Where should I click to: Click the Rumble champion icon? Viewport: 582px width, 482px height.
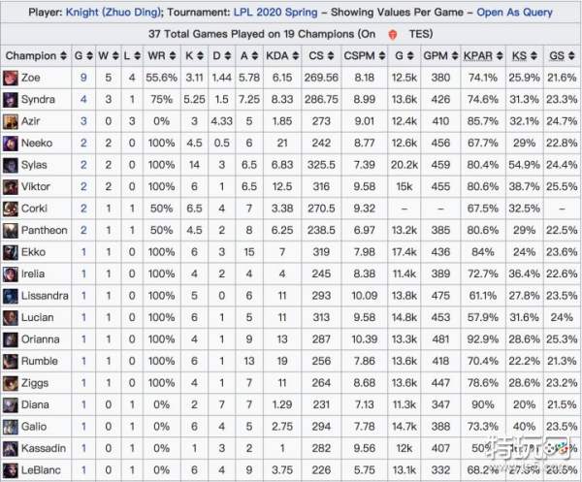(11, 361)
